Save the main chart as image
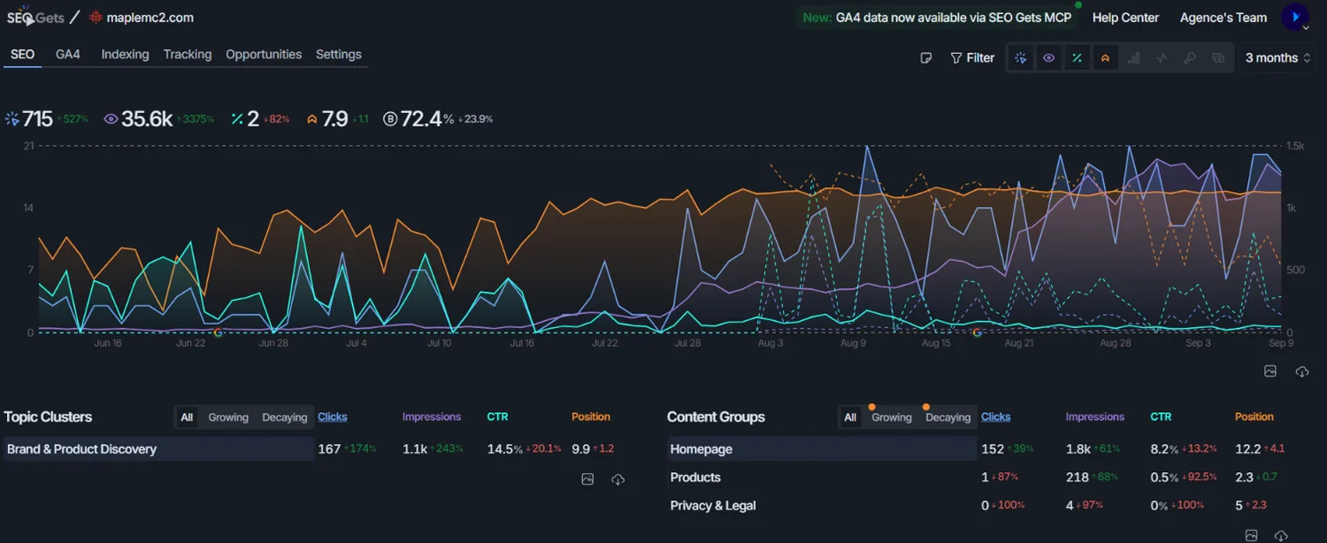Image resolution: width=1327 pixels, height=543 pixels. pos(1270,371)
